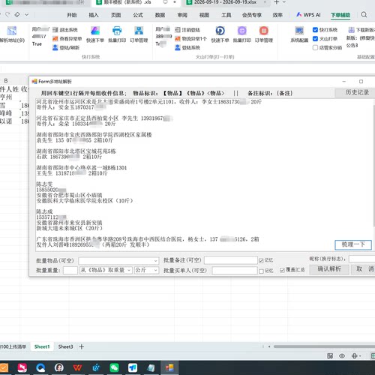Click the search magnifier in the ribbon
375x375 pixels.
pyautogui.click(x=364, y=15)
